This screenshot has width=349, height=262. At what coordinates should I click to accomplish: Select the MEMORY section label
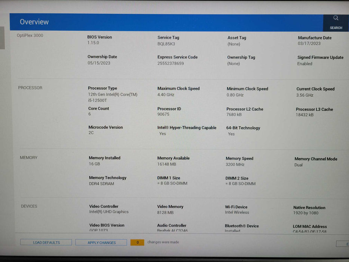29,158
